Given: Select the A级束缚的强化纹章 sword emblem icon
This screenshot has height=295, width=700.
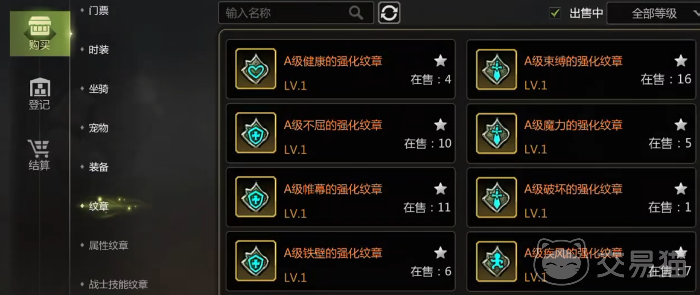Looking at the screenshot, I should (x=496, y=69).
